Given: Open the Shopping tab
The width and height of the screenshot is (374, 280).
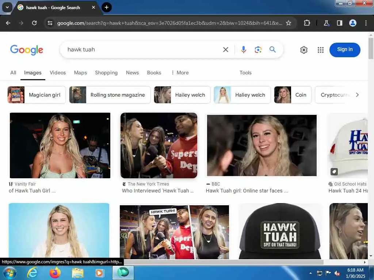Looking at the screenshot, I should click(106, 73).
